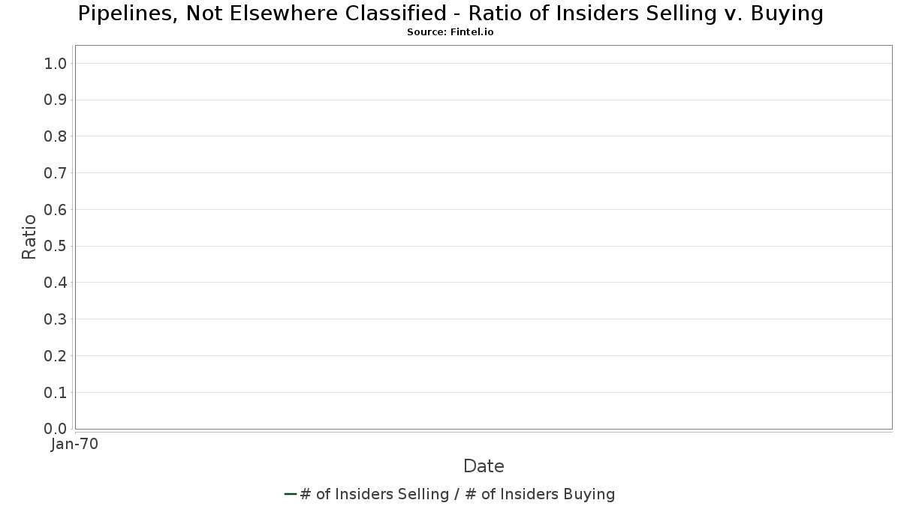Click the 0.9 y-axis tick label
901x506 pixels.
(x=56, y=100)
